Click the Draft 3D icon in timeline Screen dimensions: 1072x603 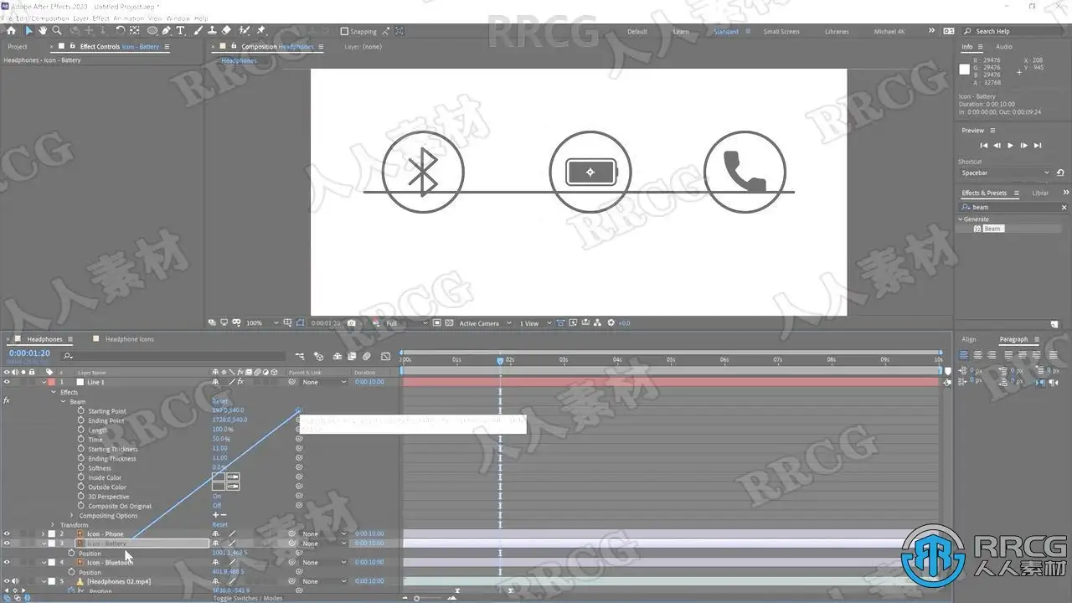[318, 356]
